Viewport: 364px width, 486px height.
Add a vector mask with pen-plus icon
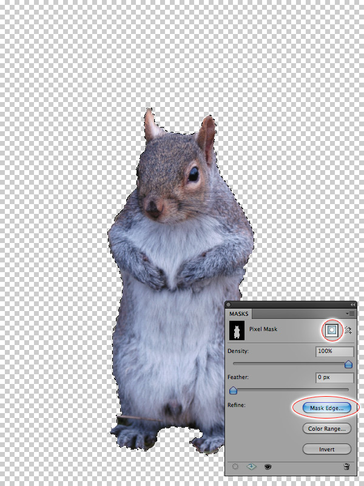click(348, 330)
